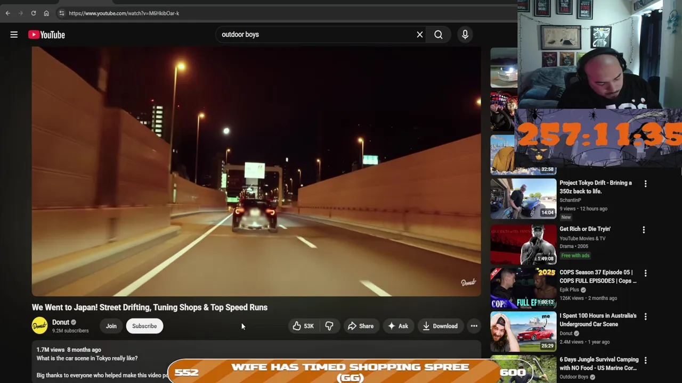Open the Ask AI button
The height and width of the screenshot is (383, 682).
(398, 326)
